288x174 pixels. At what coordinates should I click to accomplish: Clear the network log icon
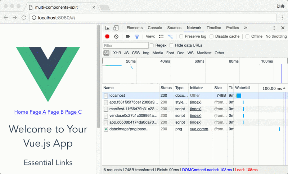(x=116, y=36)
